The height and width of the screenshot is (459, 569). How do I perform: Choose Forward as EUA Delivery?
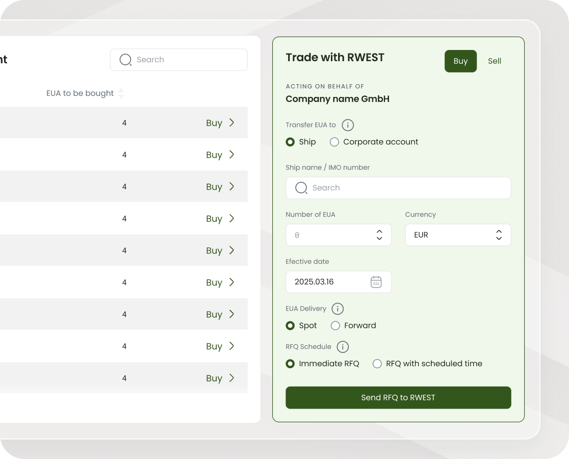click(x=335, y=325)
